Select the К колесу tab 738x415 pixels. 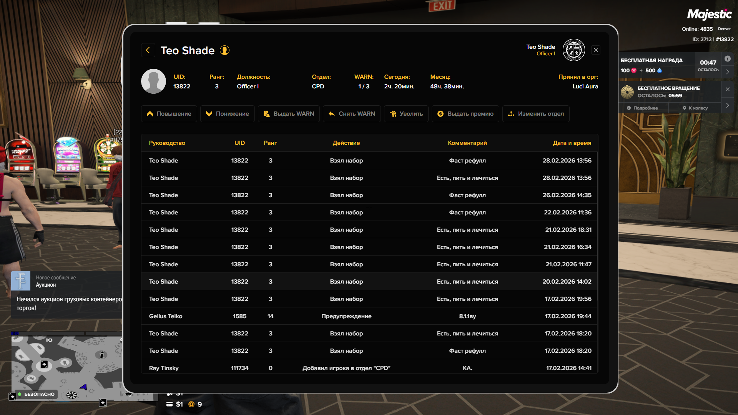[695, 108]
